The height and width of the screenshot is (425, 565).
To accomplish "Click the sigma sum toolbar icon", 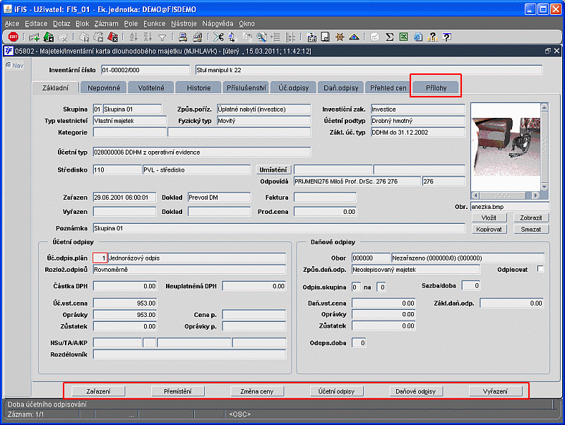I will tap(388, 37).
